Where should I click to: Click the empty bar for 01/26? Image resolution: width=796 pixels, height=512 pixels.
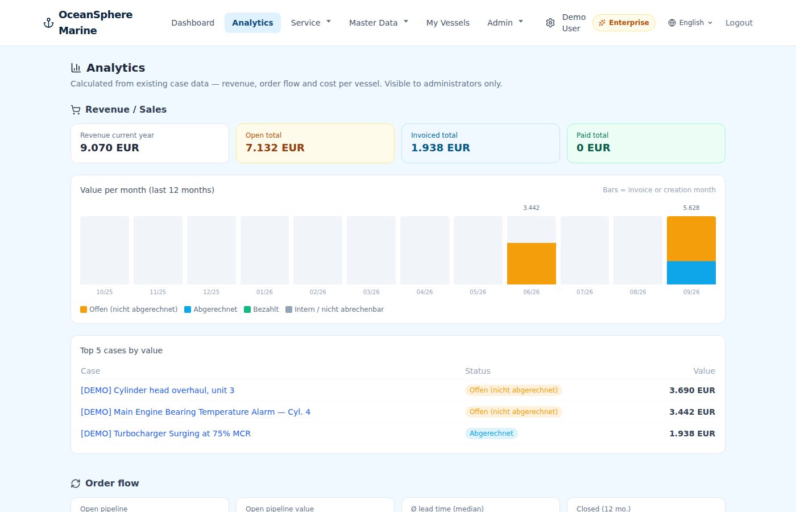[x=264, y=250]
